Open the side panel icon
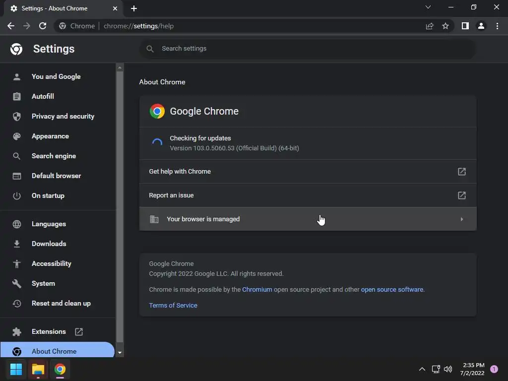Image resolution: width=508 pixels, height=381 pixels. tap(465, 26)
